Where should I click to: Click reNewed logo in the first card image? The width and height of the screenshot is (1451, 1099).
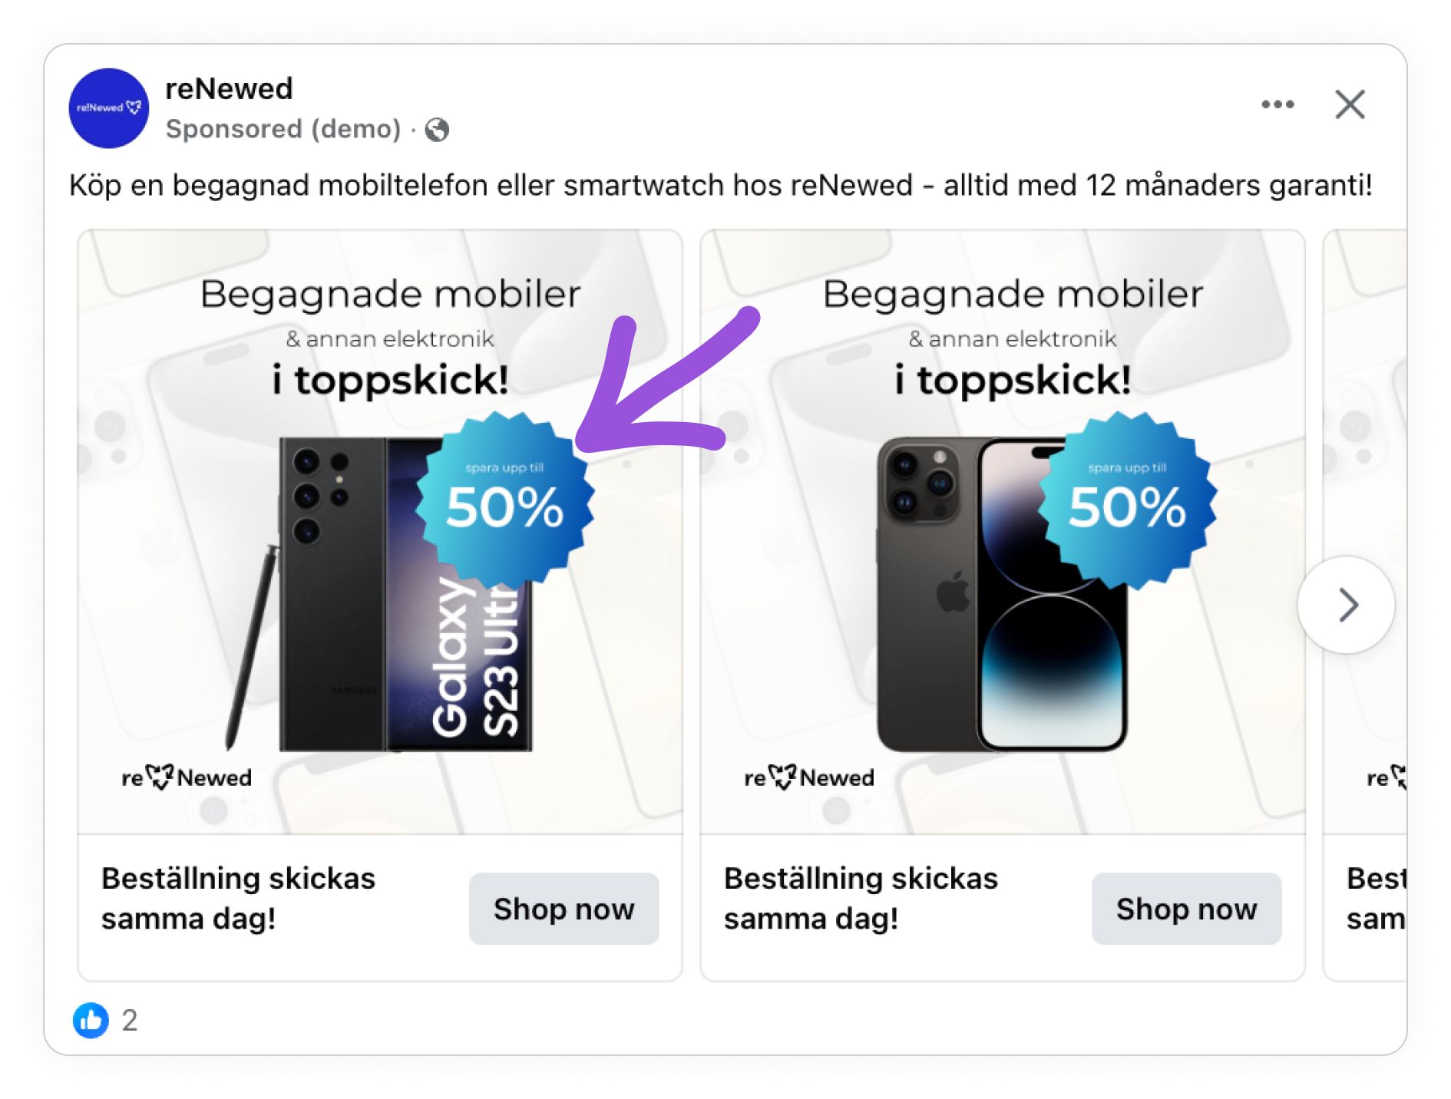(x=187, y=777)
